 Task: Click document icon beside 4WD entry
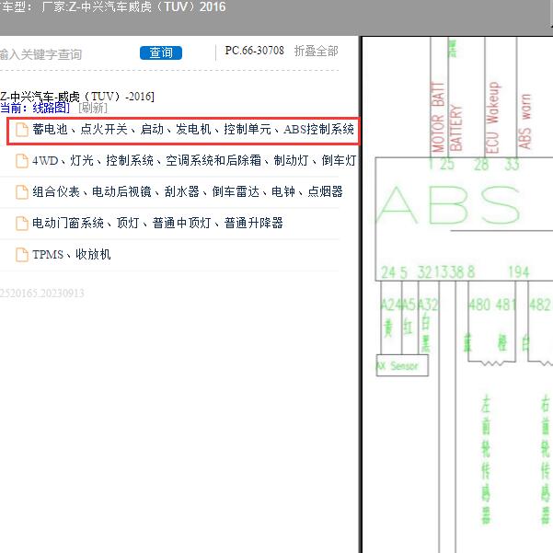[22, 161]
